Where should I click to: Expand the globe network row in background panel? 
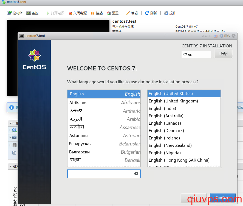click(10, 130)
